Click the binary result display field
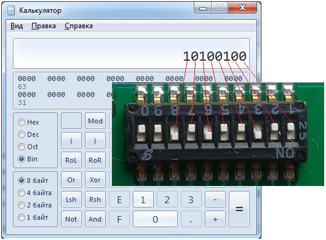 tap(131, 53)
